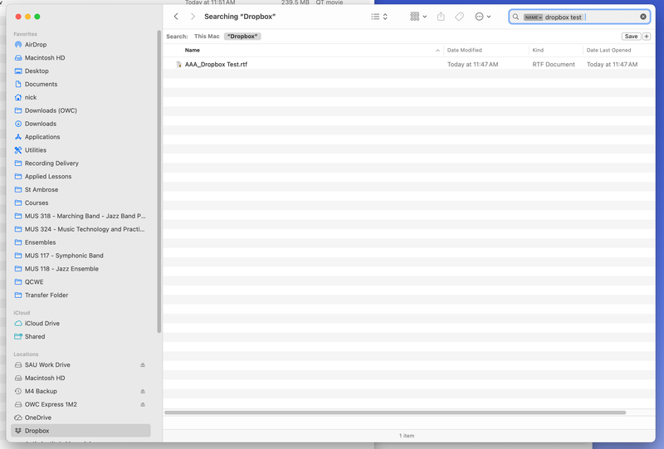Sort by Date Modified column
The image size is (664, 449).
click(465, 51)
